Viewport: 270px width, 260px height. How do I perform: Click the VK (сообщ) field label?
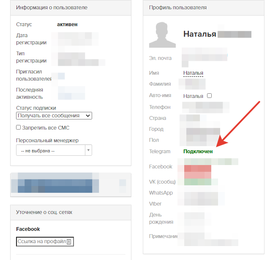tap(162, 182)
